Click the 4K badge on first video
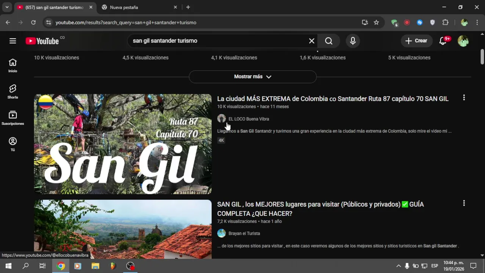The height and width of the screenshot is (273, 485). (221, 140)
